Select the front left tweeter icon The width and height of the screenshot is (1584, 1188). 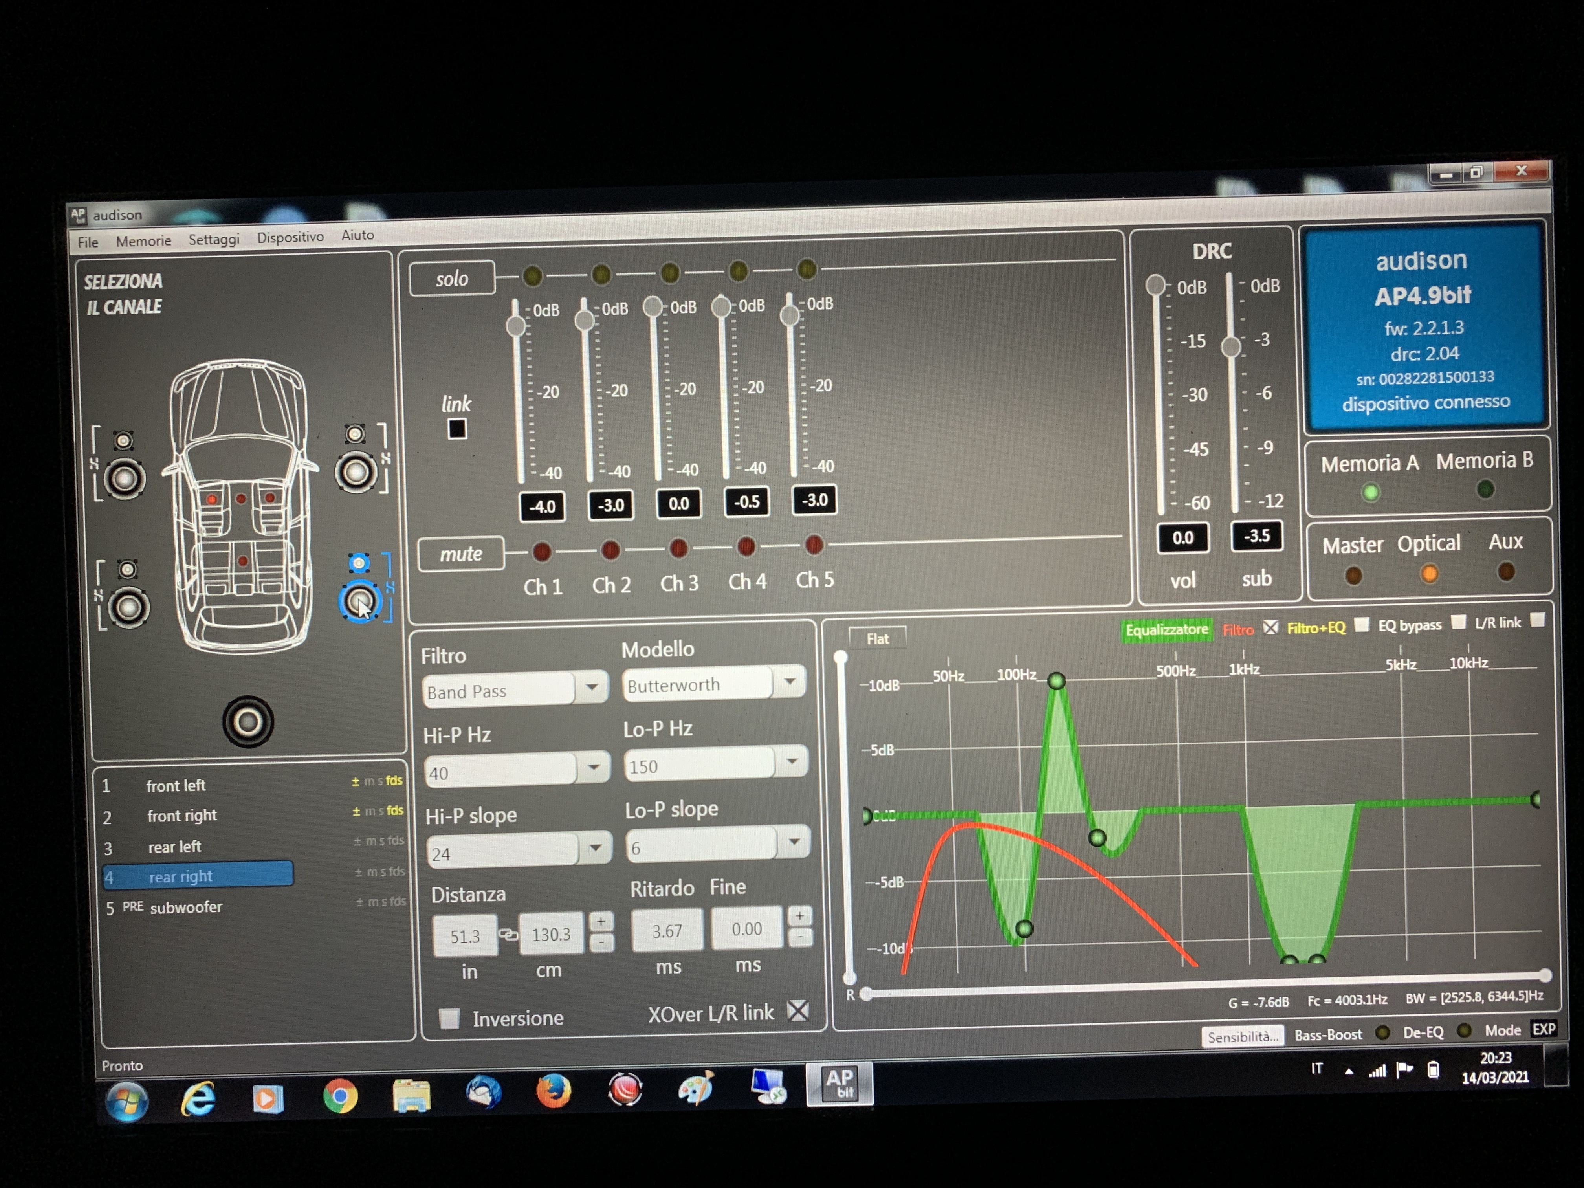coord(123,440)
